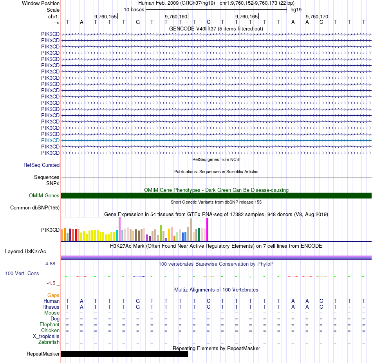Select the Chicken alignment row label
372x363 pixels.
tap(50, 331)
